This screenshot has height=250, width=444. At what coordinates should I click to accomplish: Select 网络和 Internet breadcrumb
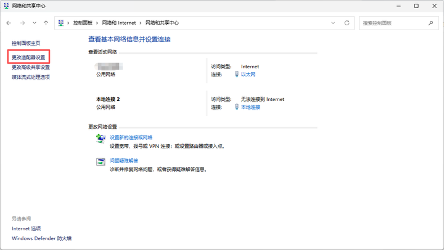(119, 23)
